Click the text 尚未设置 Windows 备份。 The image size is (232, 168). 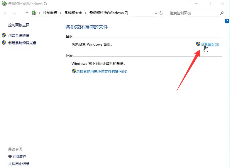click(x=92, y=44)
